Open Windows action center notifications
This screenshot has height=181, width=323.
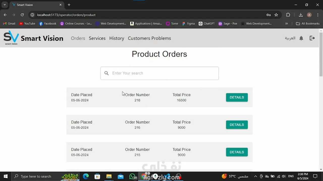coord(315,176)
